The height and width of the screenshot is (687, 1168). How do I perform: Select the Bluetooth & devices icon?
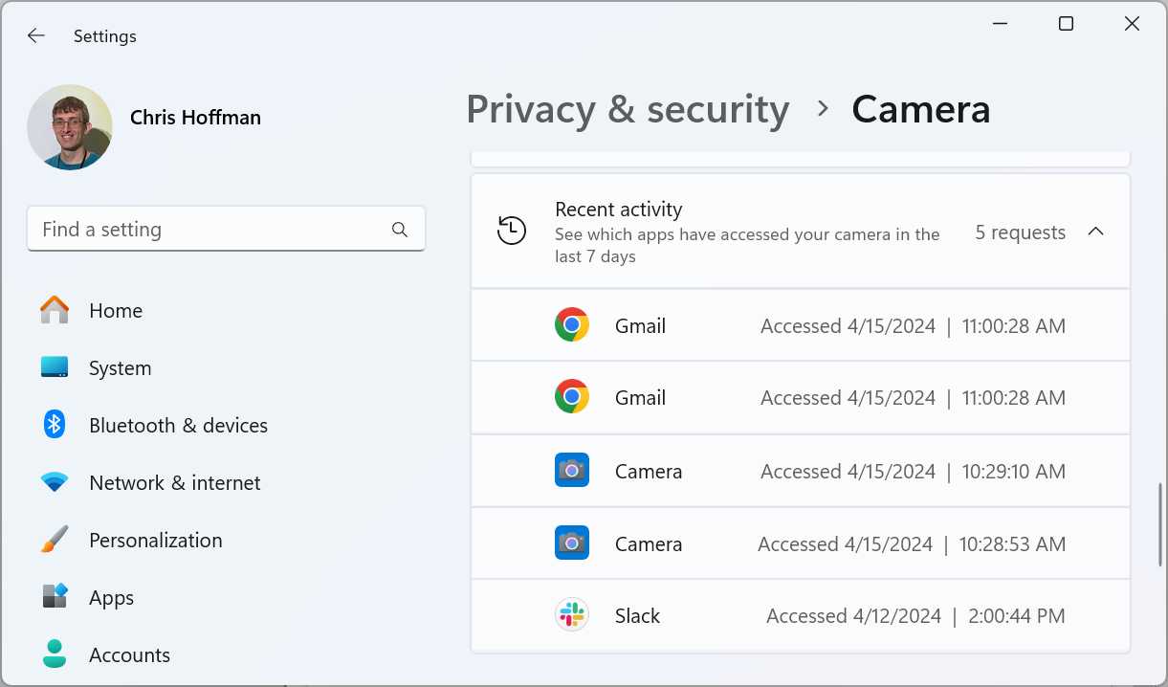click(55, 425)
